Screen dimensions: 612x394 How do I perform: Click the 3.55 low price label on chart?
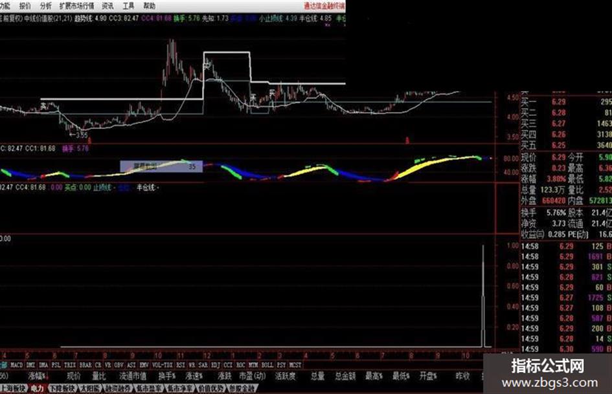(82, 135)
